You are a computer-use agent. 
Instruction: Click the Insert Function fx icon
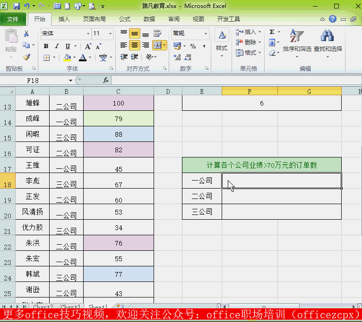tap(106, 81)
